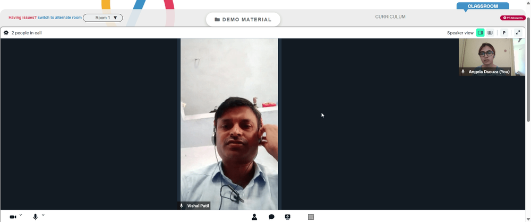Screen dimensions: 531x222
Task: Activate Speaker view layout icon
Action: (x=480, y=33)
